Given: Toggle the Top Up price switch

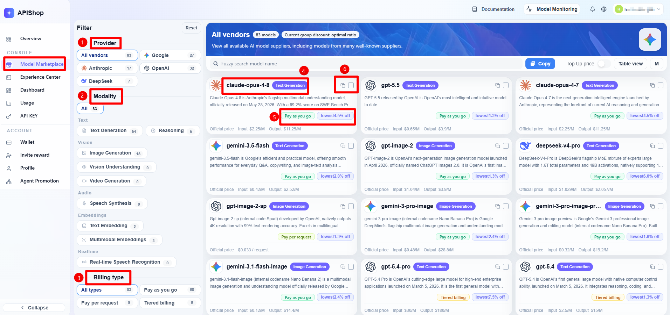Looking at the screenshot, I should point(604,64).
